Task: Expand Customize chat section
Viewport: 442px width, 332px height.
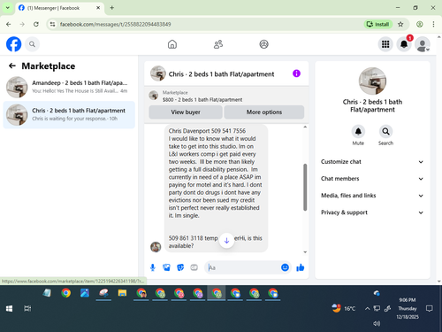Action: 372,162
